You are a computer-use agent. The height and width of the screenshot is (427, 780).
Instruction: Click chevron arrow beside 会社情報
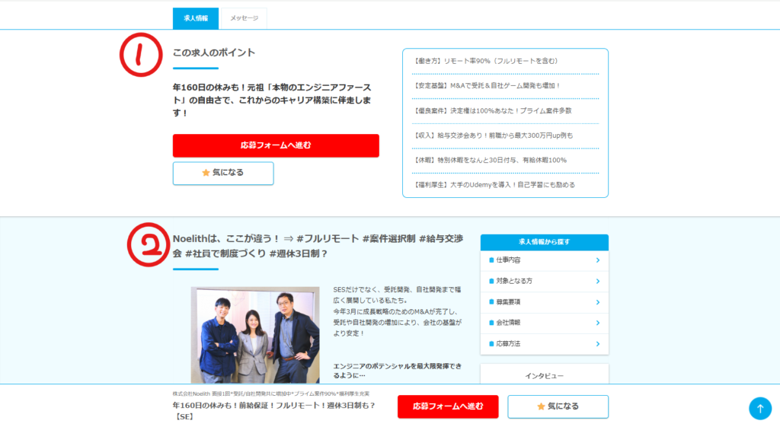pos(597,323)
